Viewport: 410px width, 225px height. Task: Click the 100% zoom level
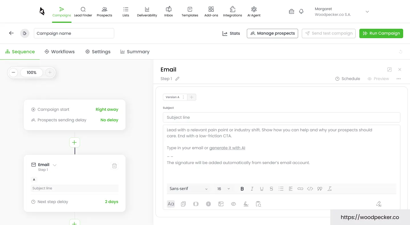(x=32, y=73)
